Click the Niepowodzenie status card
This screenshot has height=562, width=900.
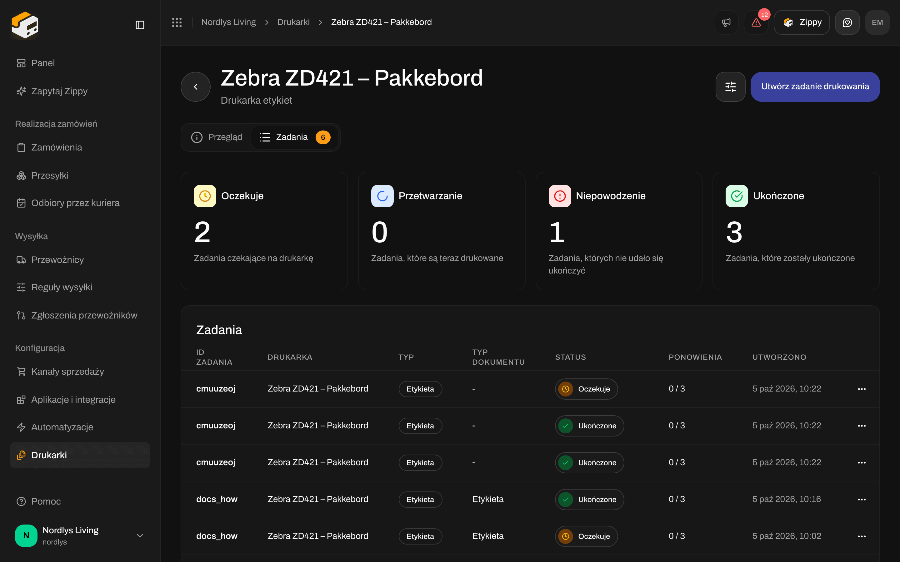618,231
